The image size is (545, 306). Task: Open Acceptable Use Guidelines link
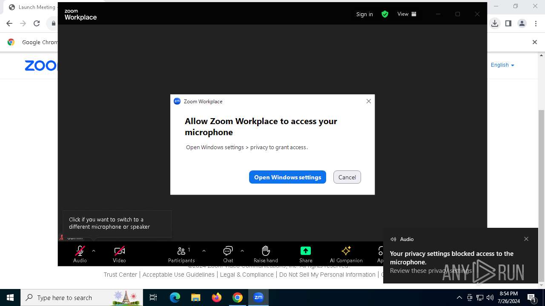tap(178, 275)
